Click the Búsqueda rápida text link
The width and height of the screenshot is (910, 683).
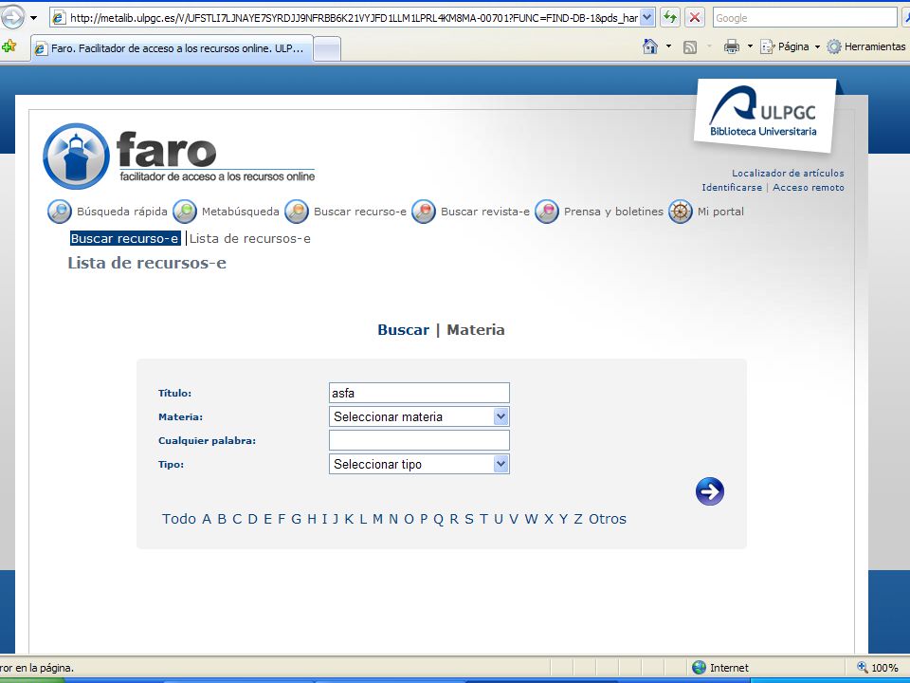coord(122,212)
